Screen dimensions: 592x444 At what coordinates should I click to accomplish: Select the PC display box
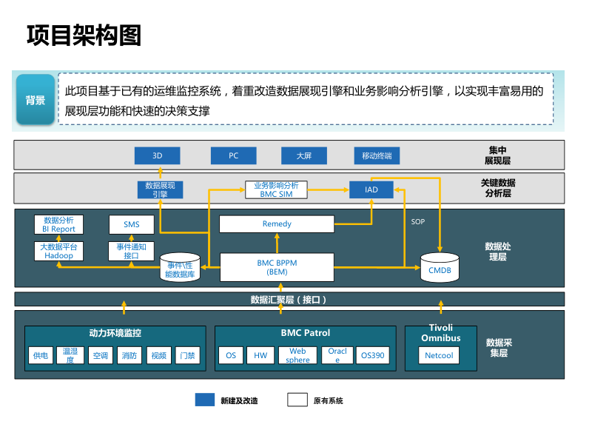tap(233, 155)
